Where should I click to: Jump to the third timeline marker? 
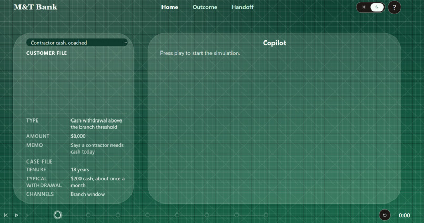click(x=118, y=215)
